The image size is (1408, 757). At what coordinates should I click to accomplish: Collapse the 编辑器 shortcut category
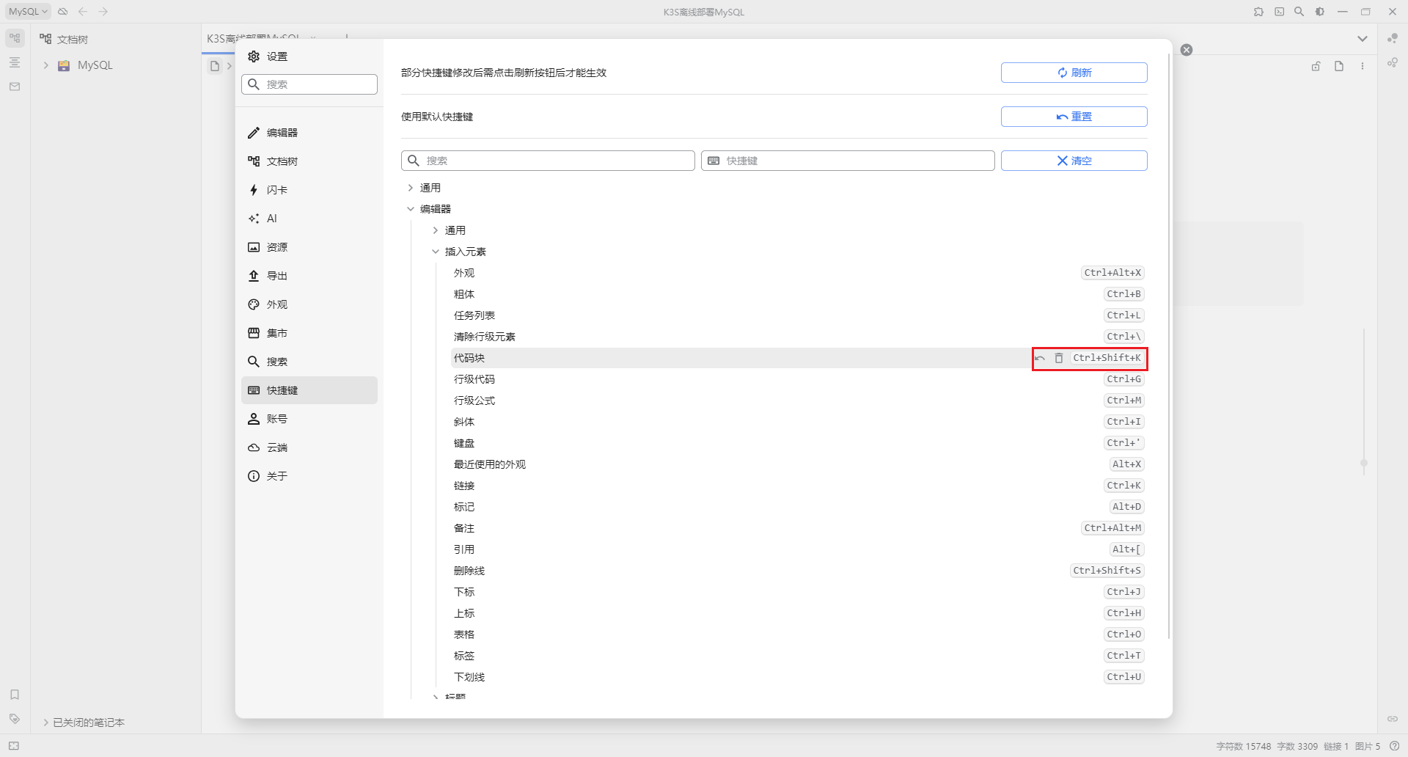pyautogui.click(x=411, y=210)
